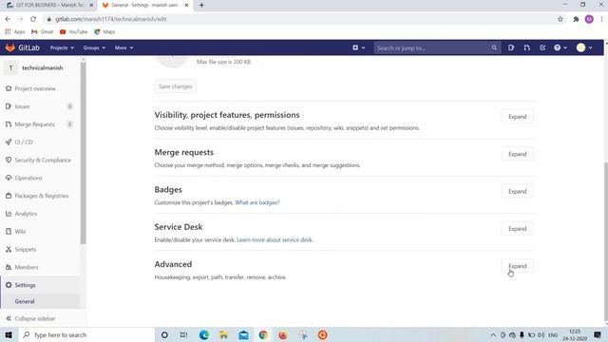The height and width of the screenshot is (342, 608).
Task: Open Snippets in the sidebar
Action: pos(26,249)
